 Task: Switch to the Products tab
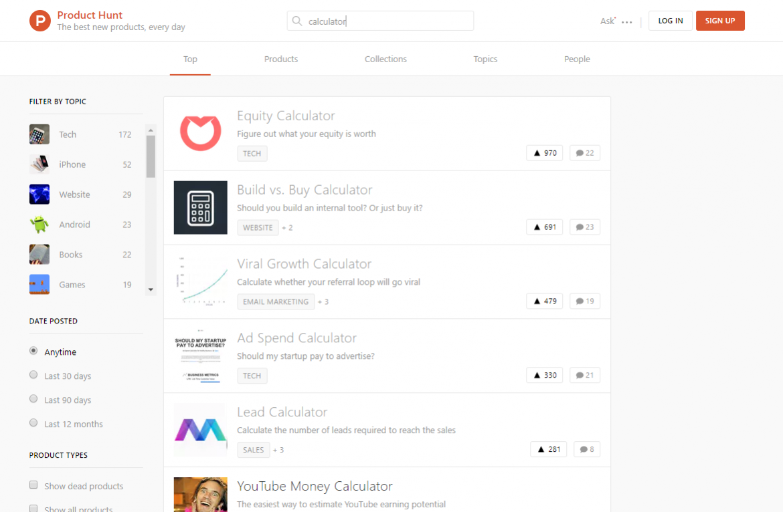[x=281, y=59]
